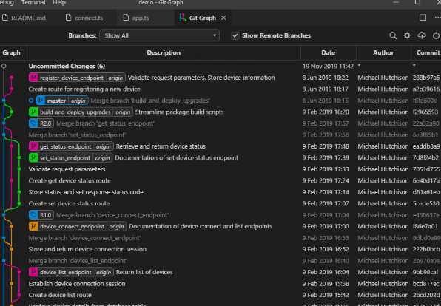Click the Graph column header

pyautogui.click(x=12, y=52)
